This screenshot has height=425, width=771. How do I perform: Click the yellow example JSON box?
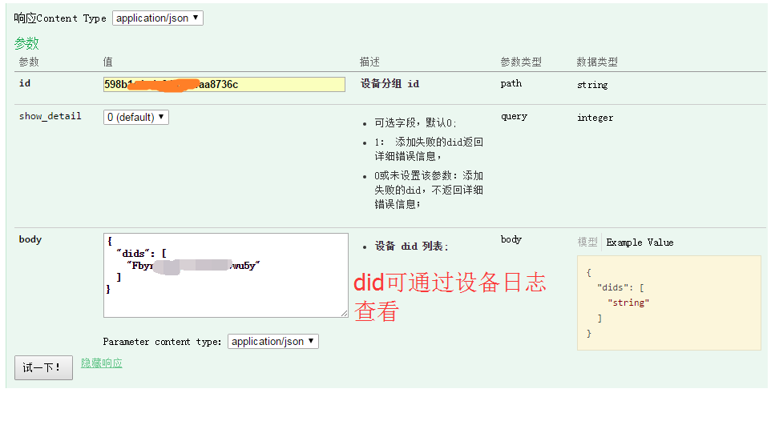pos(668,303)
